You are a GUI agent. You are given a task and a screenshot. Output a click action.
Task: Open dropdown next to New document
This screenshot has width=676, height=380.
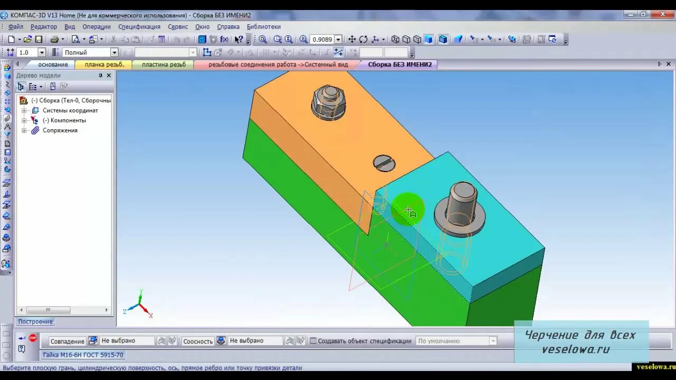click(x=20, y=39)
